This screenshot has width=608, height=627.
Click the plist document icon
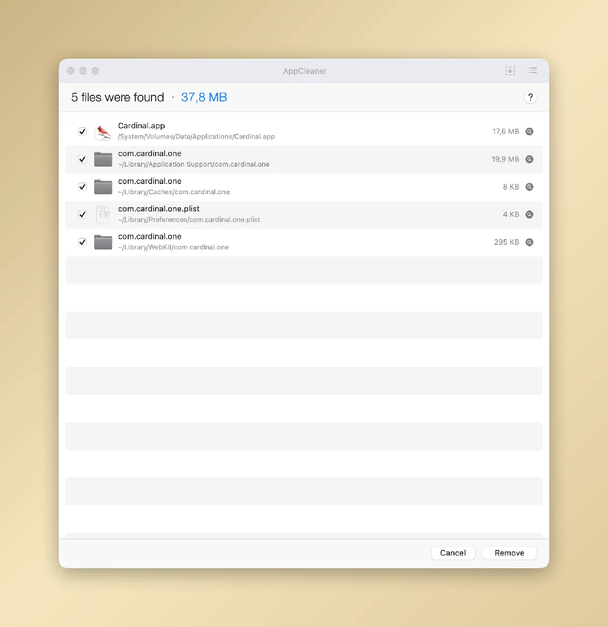point(103,214)
